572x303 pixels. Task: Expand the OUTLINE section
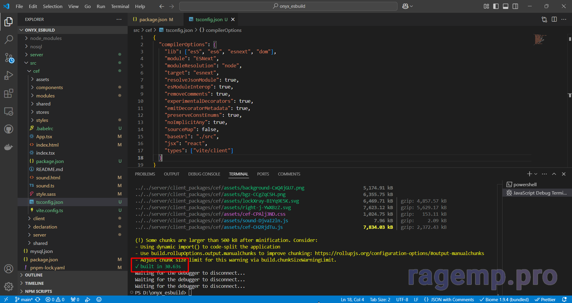[34, 275]
